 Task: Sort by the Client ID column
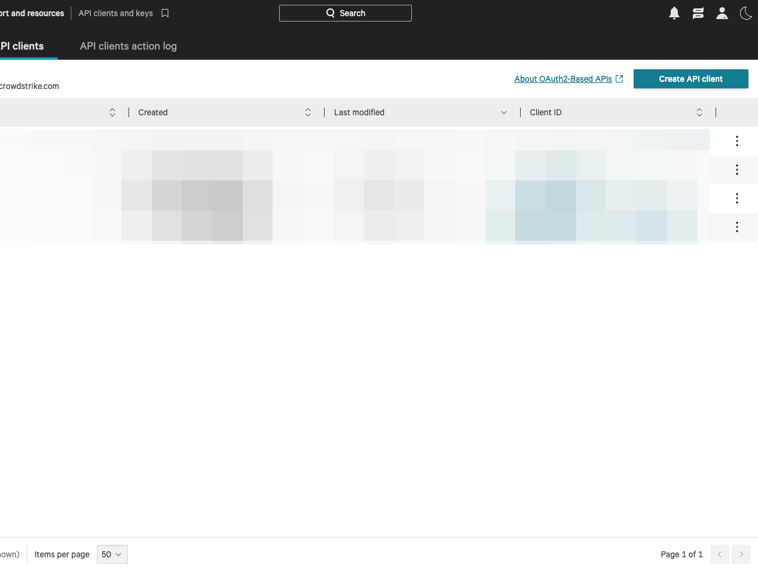pyautogui.click(x=699, y=112)
